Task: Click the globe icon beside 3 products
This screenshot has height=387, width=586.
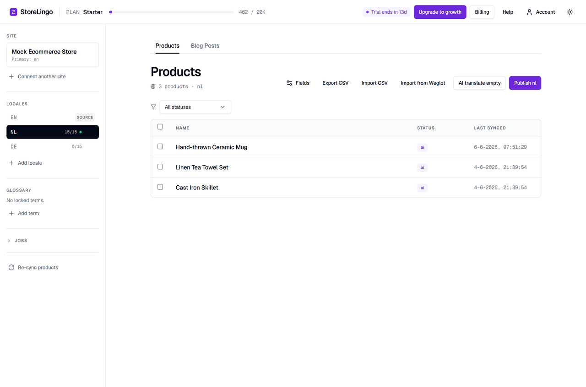Action: (x=153, y=86)
